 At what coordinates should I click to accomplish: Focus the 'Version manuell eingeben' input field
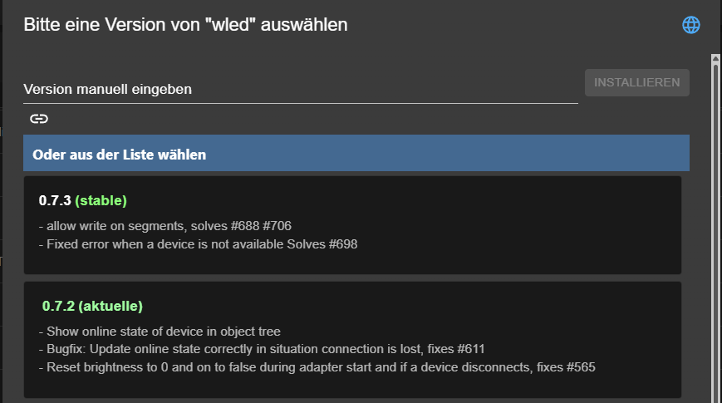click(299, 89)
